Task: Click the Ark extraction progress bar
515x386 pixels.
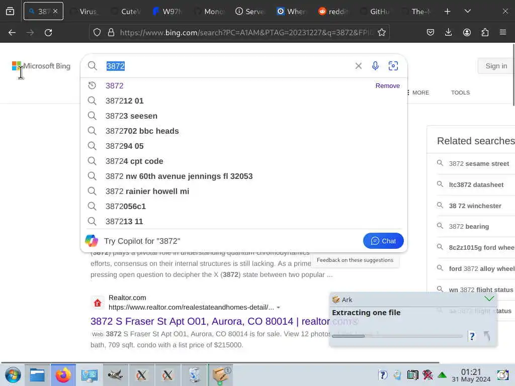Action: (397, 336)
